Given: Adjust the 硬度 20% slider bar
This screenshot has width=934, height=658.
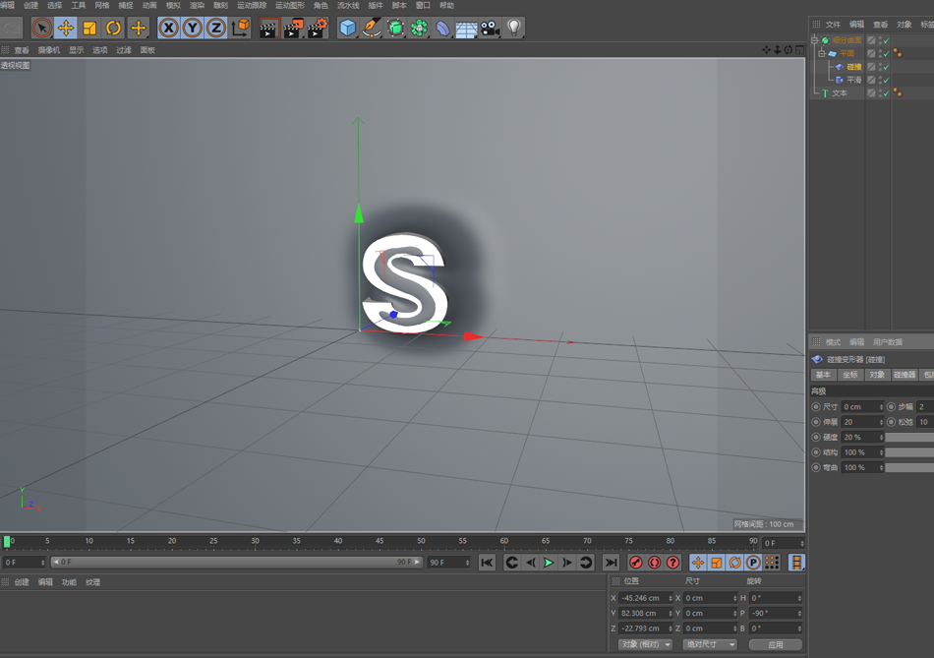Looking at the screenshot, I should tap(909, 438).
